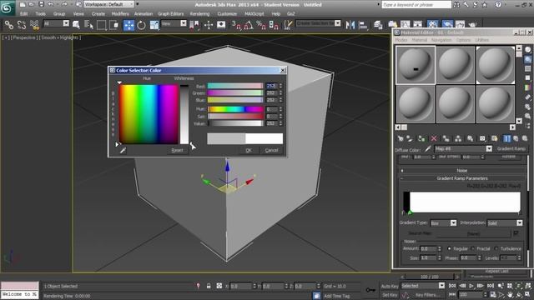Click the Bind to Space Warp icon
The image size is (534, 300).
34,24
